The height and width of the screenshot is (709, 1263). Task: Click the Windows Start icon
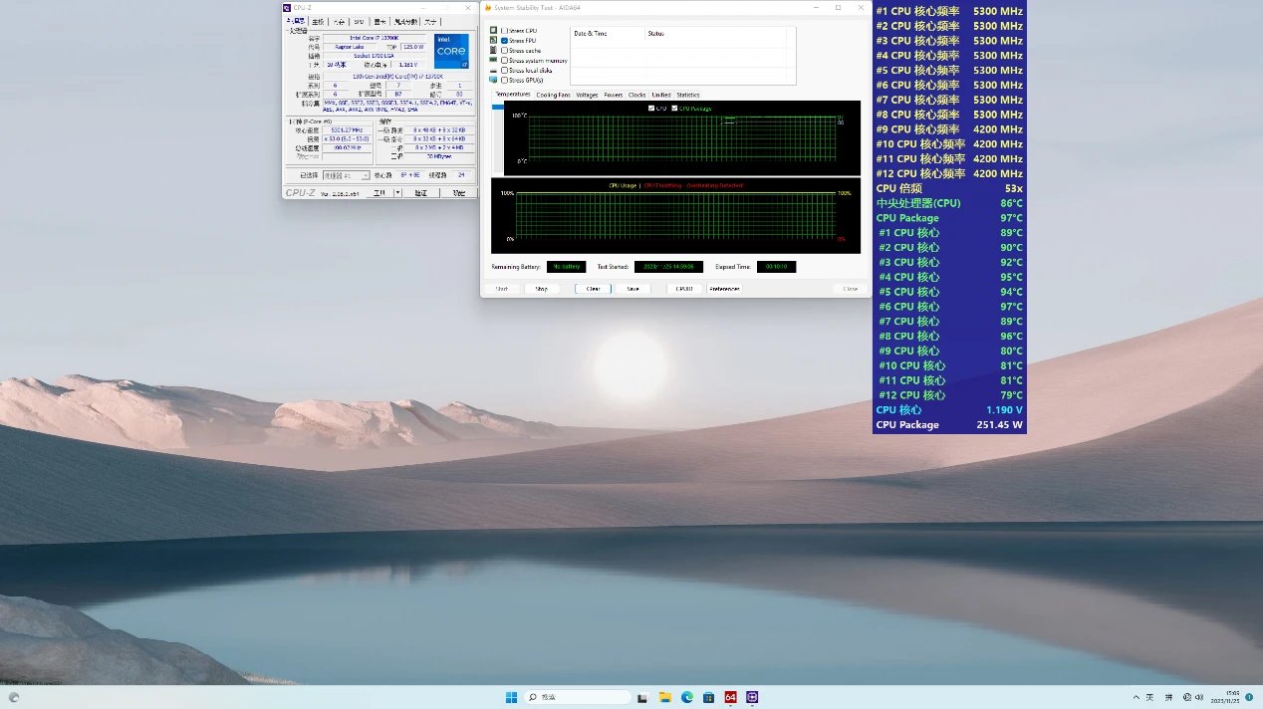(x=511, y=697)
